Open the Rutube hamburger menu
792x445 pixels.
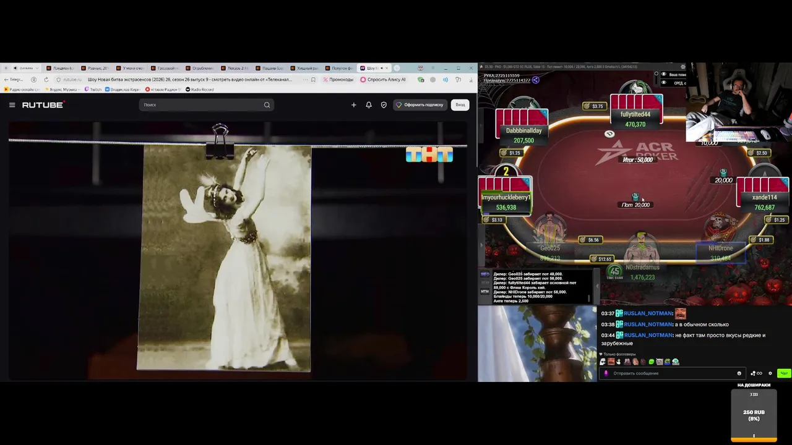click(x=12, y=105)
